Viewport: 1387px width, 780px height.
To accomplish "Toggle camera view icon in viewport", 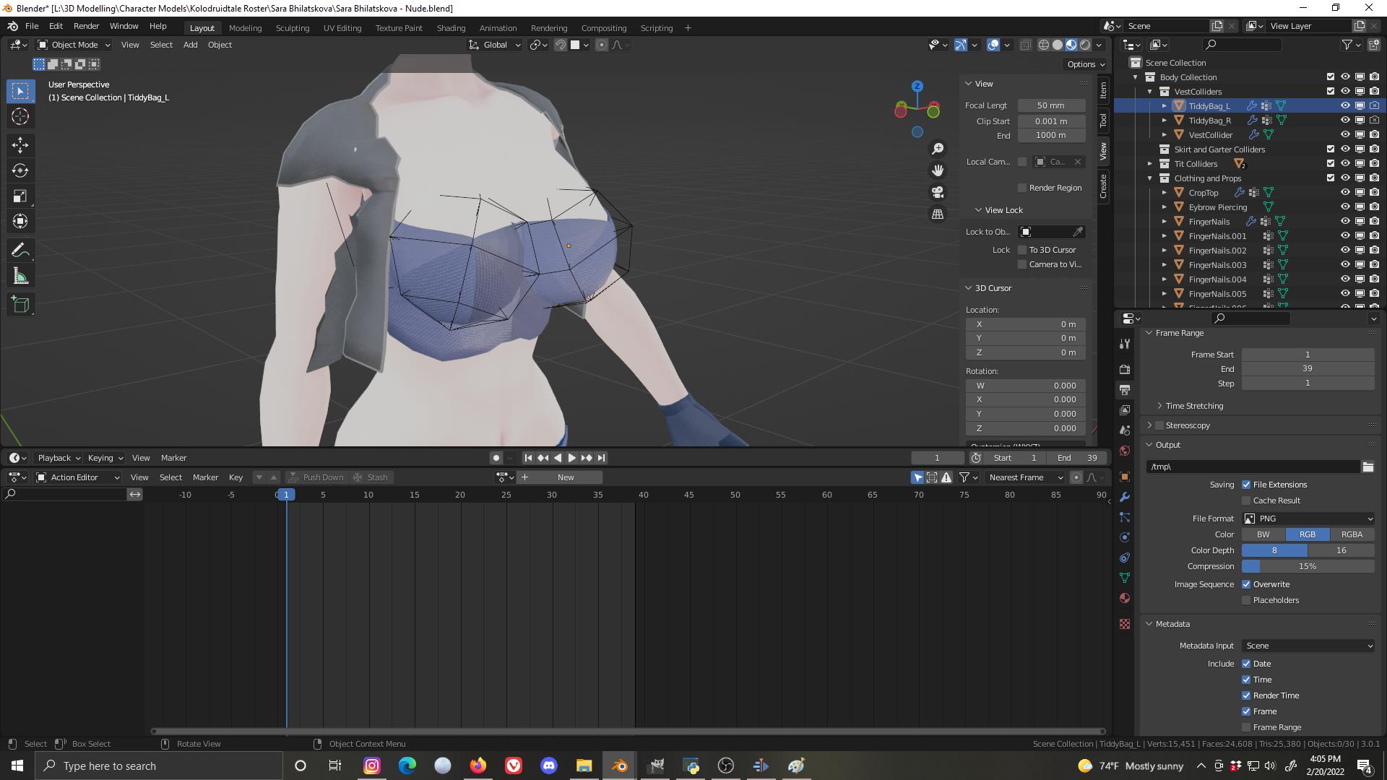I will click(938, 192).
